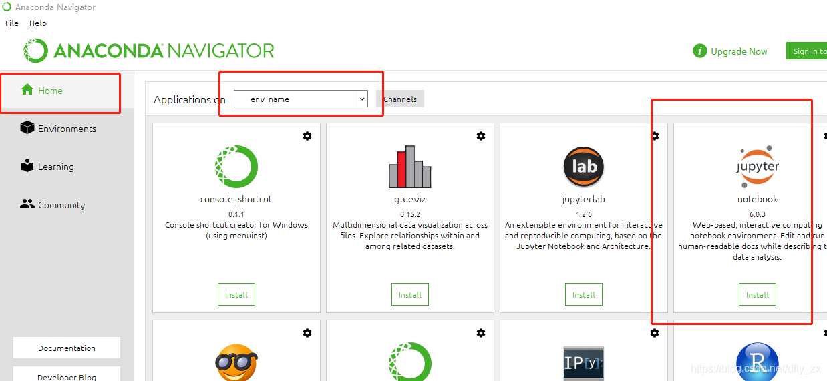This screenshot has height=381, width=827.
Task: Click the Jupyter notebook icon
Action: click(x=758, y=167)
